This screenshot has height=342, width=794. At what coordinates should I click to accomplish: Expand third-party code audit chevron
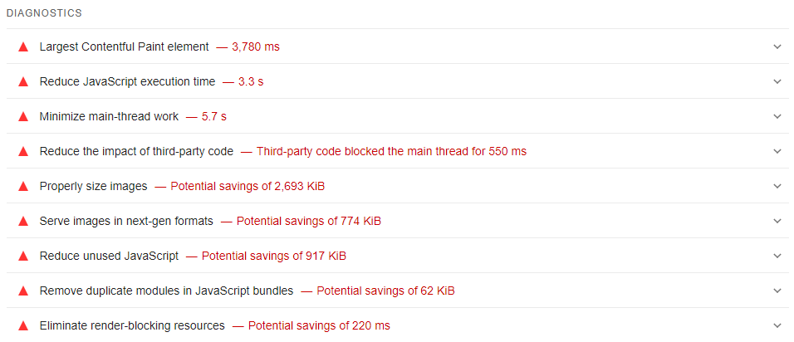point(777,151)
